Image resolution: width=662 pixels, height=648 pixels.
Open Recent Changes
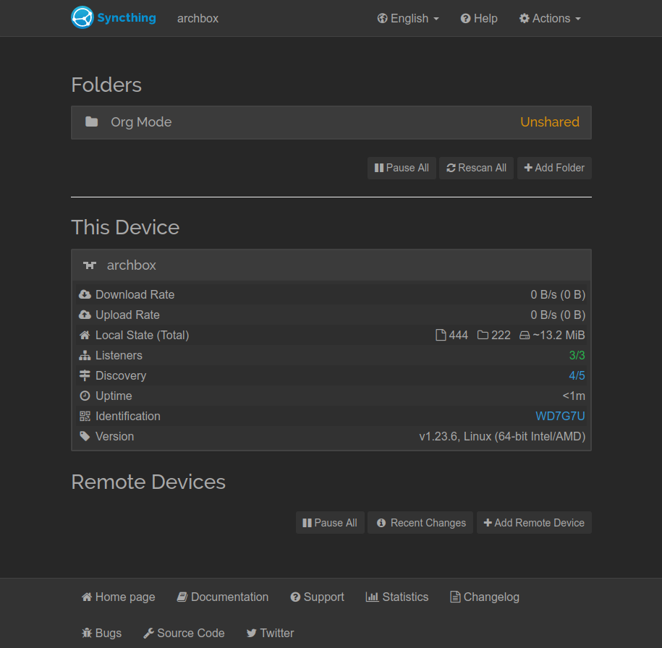coord(420,522)
